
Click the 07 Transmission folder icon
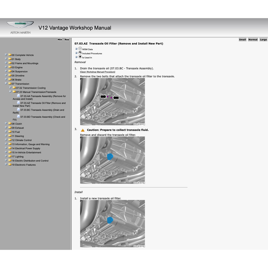pyautogui.click(x=10, y=84)
